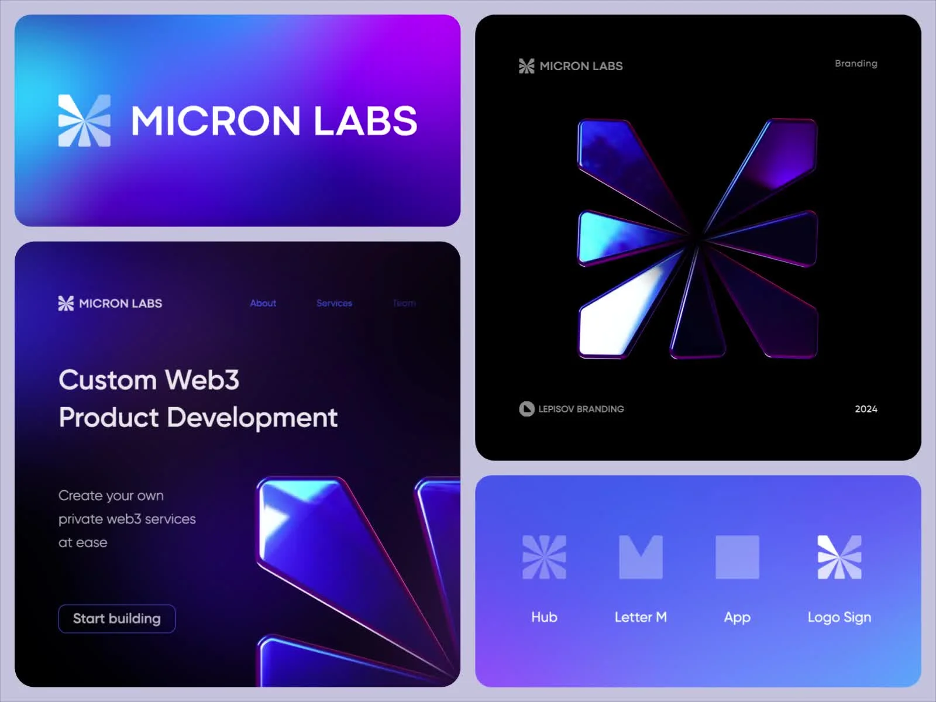Click the big Micron Labs banner logo mark
The width and height of the screenshot is (936, 702).
click(x=84, y=121)
